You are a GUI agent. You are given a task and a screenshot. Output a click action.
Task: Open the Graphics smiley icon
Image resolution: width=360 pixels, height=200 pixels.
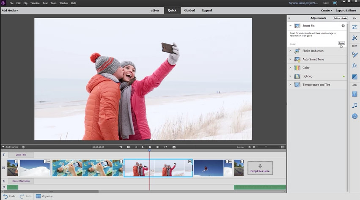[355, 116]
